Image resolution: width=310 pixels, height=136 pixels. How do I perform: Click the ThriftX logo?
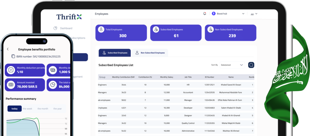[69, 17]
